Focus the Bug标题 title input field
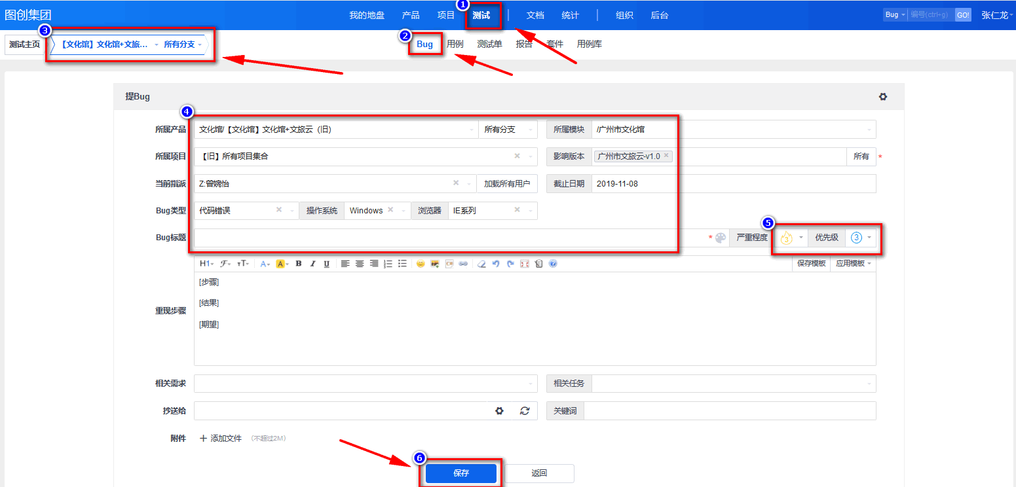 [451, 238]
